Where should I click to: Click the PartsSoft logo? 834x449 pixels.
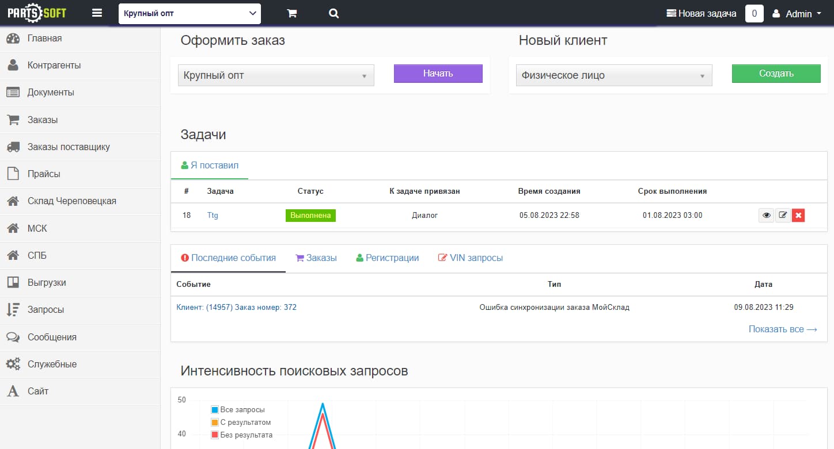click(37, 13)
